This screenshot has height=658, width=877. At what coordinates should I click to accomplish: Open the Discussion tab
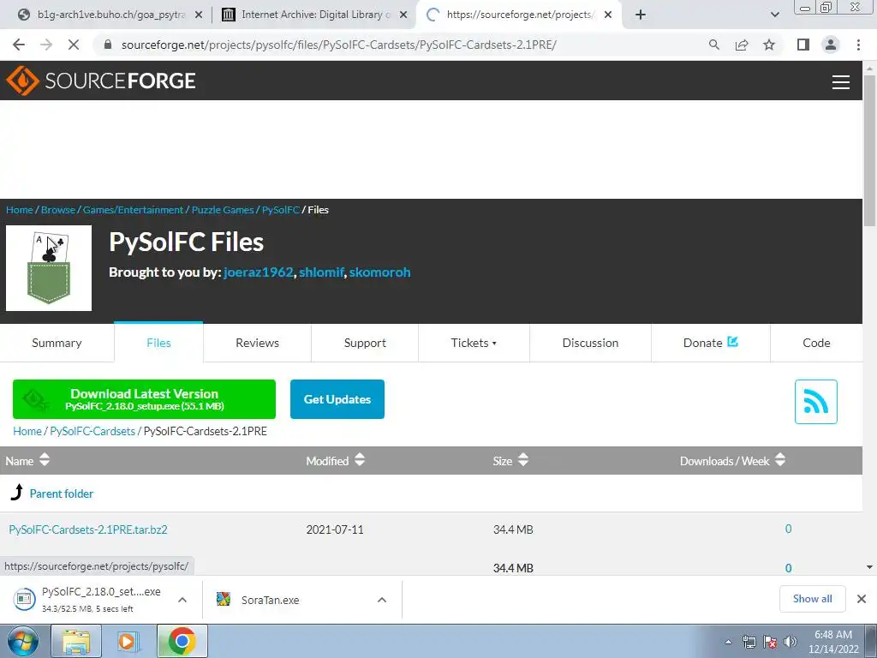(x=590, y=343)
